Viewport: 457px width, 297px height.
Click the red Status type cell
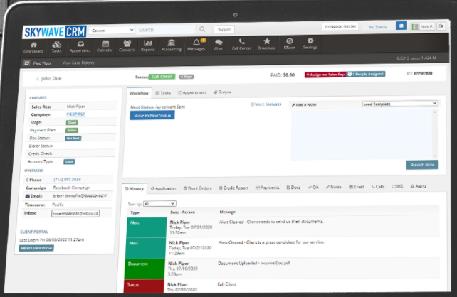click(x=144, y=286)
